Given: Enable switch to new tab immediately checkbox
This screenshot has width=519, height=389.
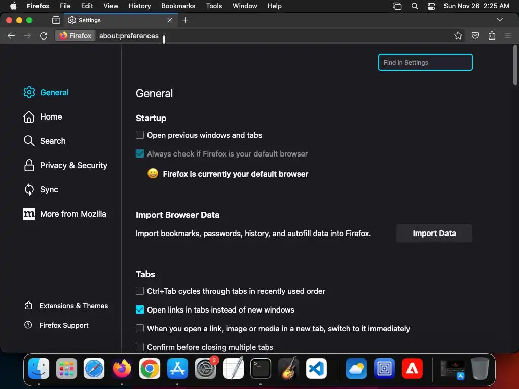Looking at the screenshot, I should 140,328.
